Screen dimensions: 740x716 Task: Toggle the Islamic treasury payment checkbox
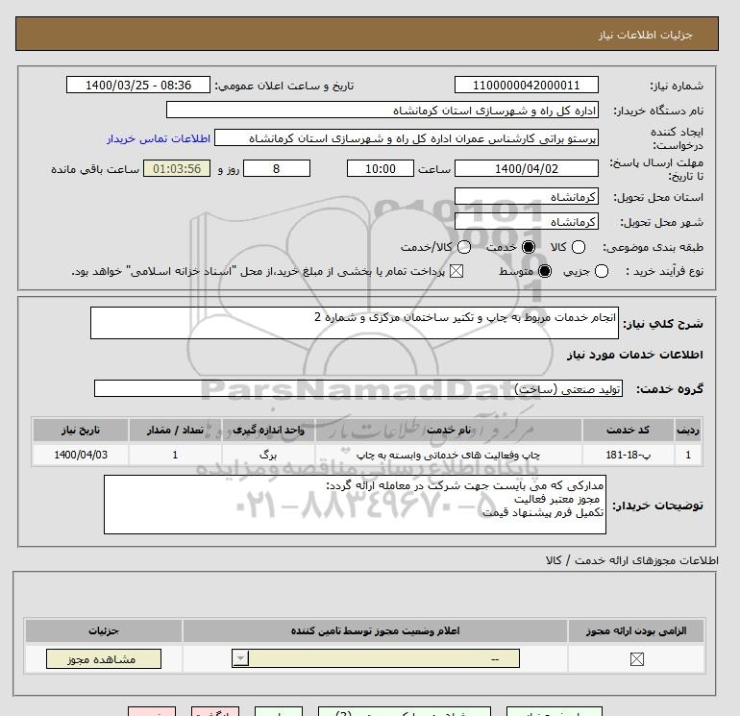(x=456, y=271)
